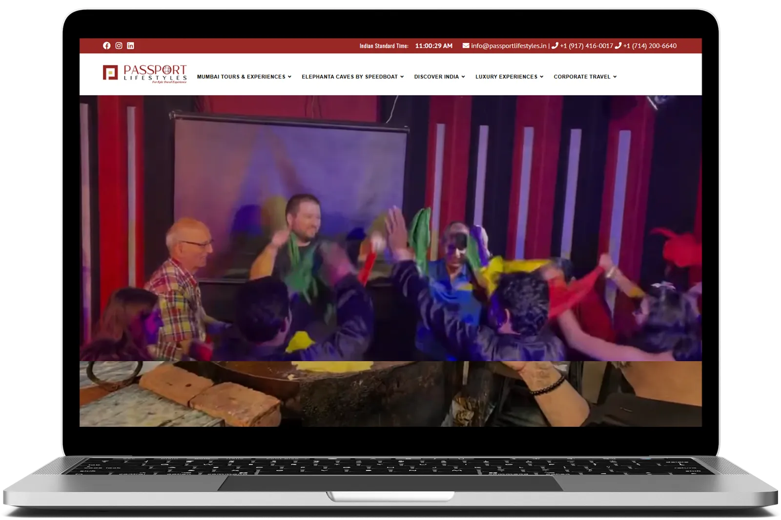Expand the Mumbai Tours & Experiences chevron
This screenshot has width=781, height=520.
click(x=289, y=77)
